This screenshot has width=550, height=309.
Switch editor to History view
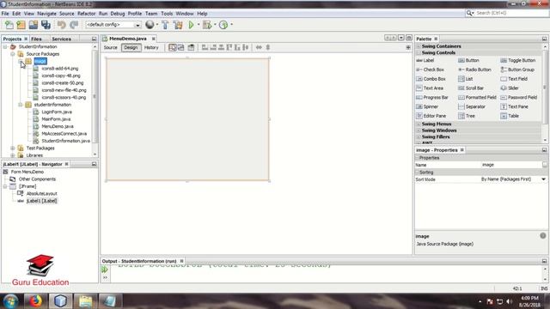point(151,47)
